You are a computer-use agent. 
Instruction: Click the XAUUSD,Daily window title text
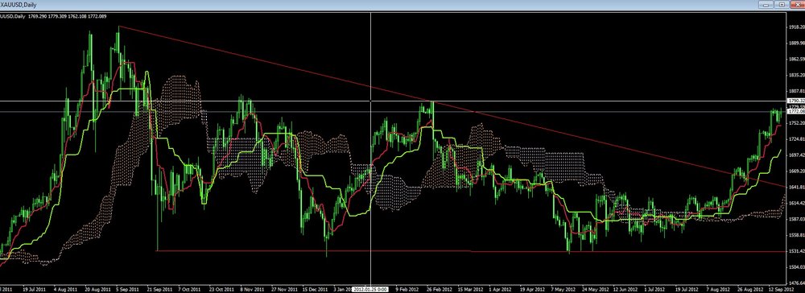18,4
